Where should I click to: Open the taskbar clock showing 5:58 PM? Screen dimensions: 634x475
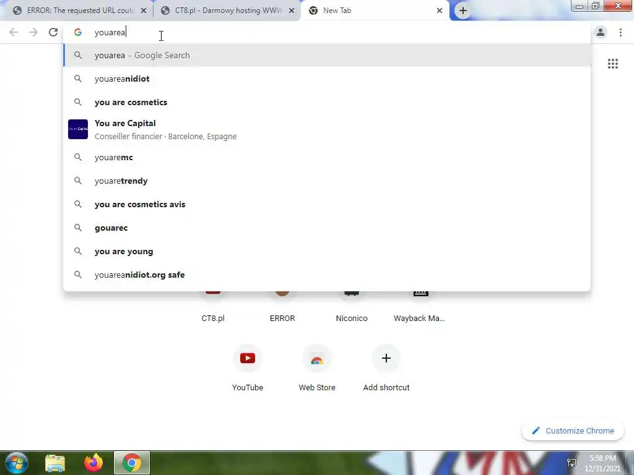click(x=602, y=463)
